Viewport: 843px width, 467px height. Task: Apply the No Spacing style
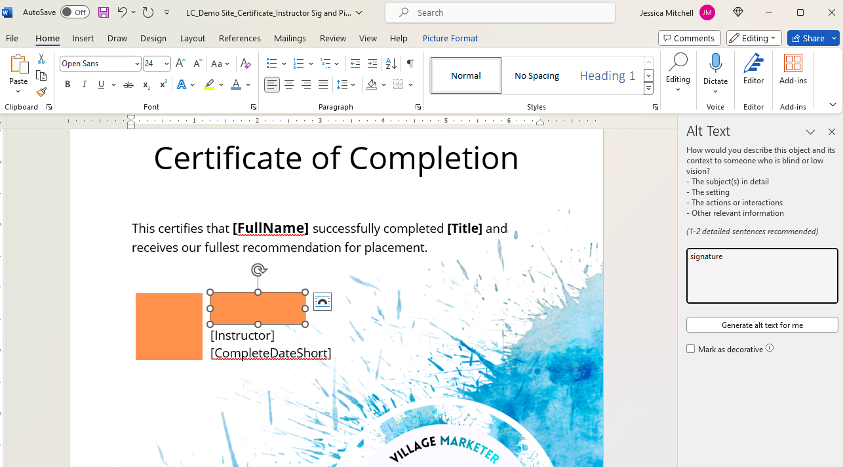537,75
